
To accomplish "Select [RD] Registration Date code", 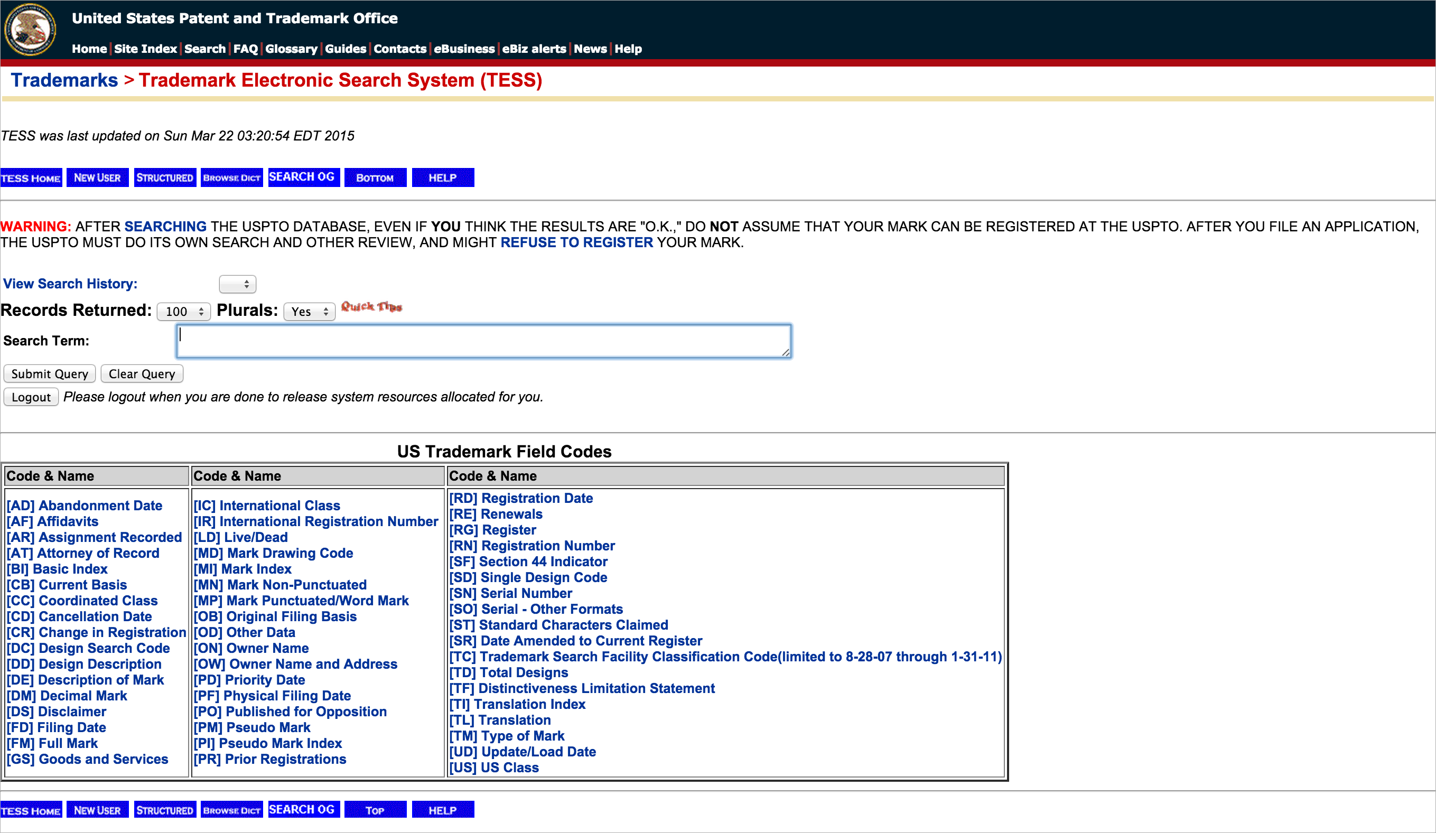I will pos(521,499).
